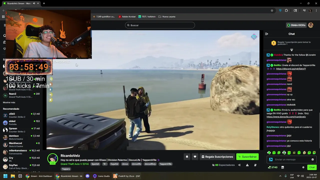Open the chat settings gear icon
The width and height of the screenshot is (320, 180).
pyautogui.click(x=303, y=167)
